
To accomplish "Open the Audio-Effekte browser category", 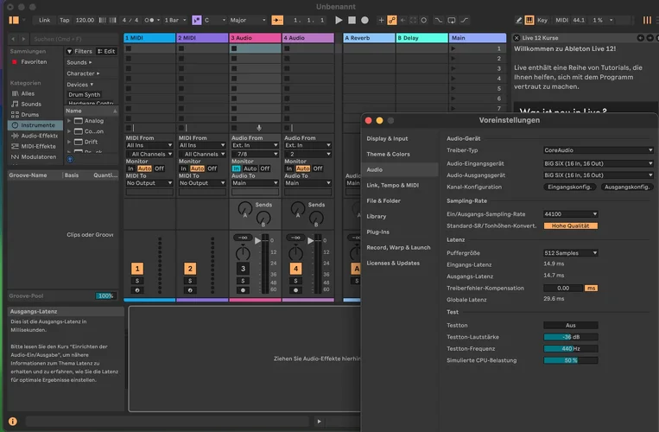I will tap(39, 136).
